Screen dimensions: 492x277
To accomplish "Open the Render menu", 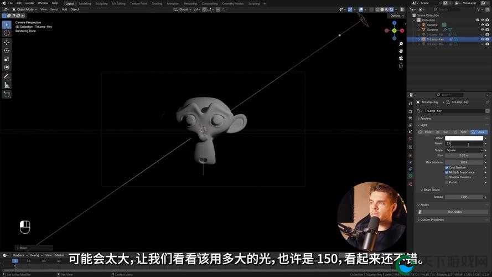I will tap(29, 3).
